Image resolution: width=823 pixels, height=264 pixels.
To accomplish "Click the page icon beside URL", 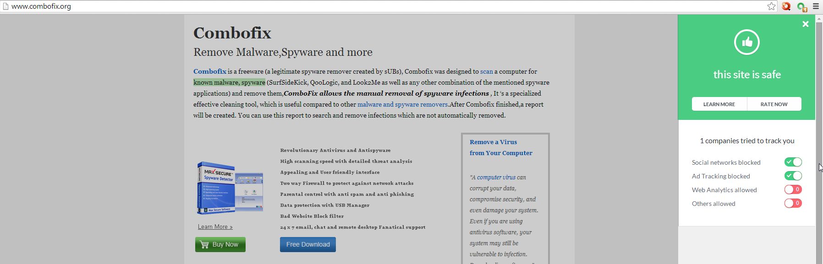I will (x=5, y=6).
